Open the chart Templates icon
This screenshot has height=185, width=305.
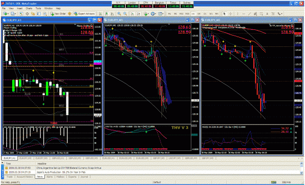tap(160, 14)
